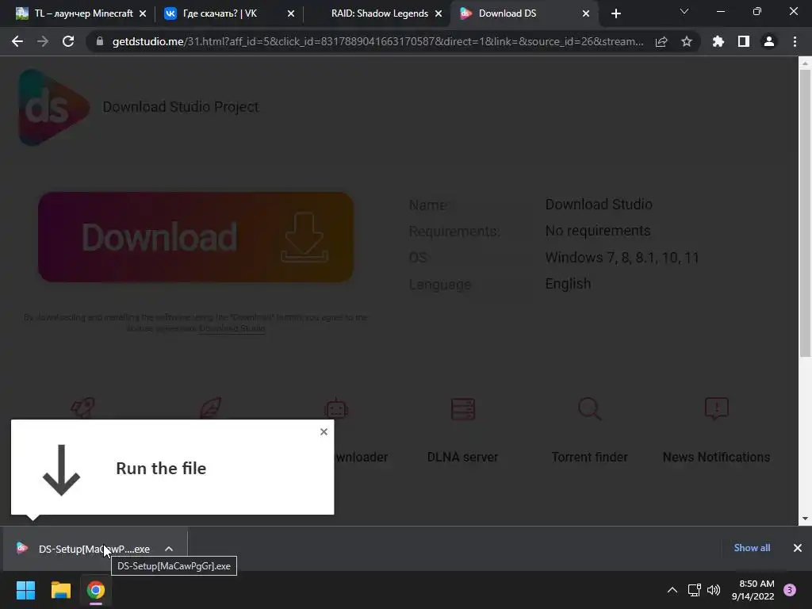The width and height of the screenshot is (812, 609).
Task: Open File Explorer from the taskbar
Action: [x=60, y=590]
